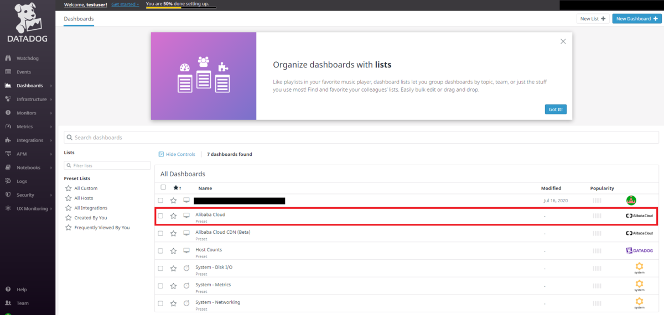Open the All Integrations preset list
Viewport: 664px width, 315px height.
[91, 208]
